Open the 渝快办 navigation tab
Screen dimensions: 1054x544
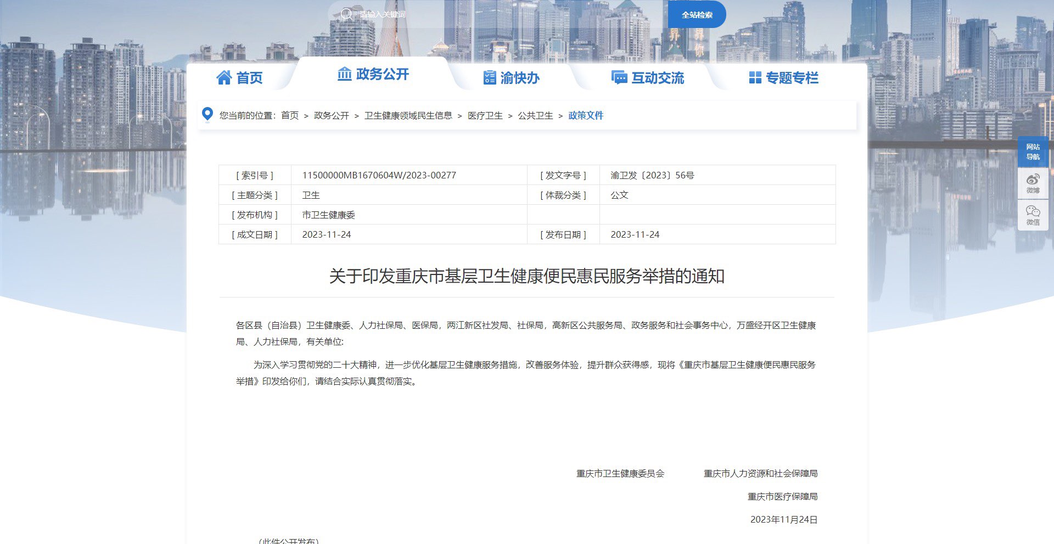click(512, 78)
